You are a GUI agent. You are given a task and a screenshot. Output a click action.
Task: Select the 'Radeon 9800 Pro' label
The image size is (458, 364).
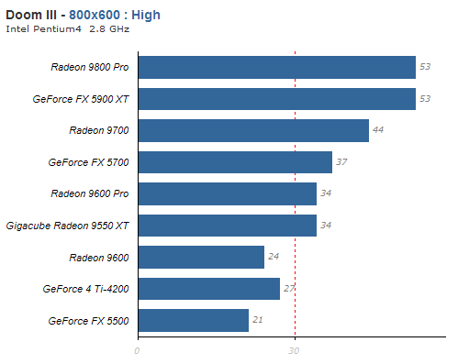pos(90,67)
